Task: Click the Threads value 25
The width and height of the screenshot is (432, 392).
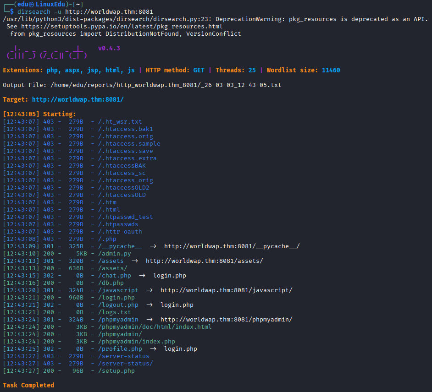Action: (x=252, y=70)
